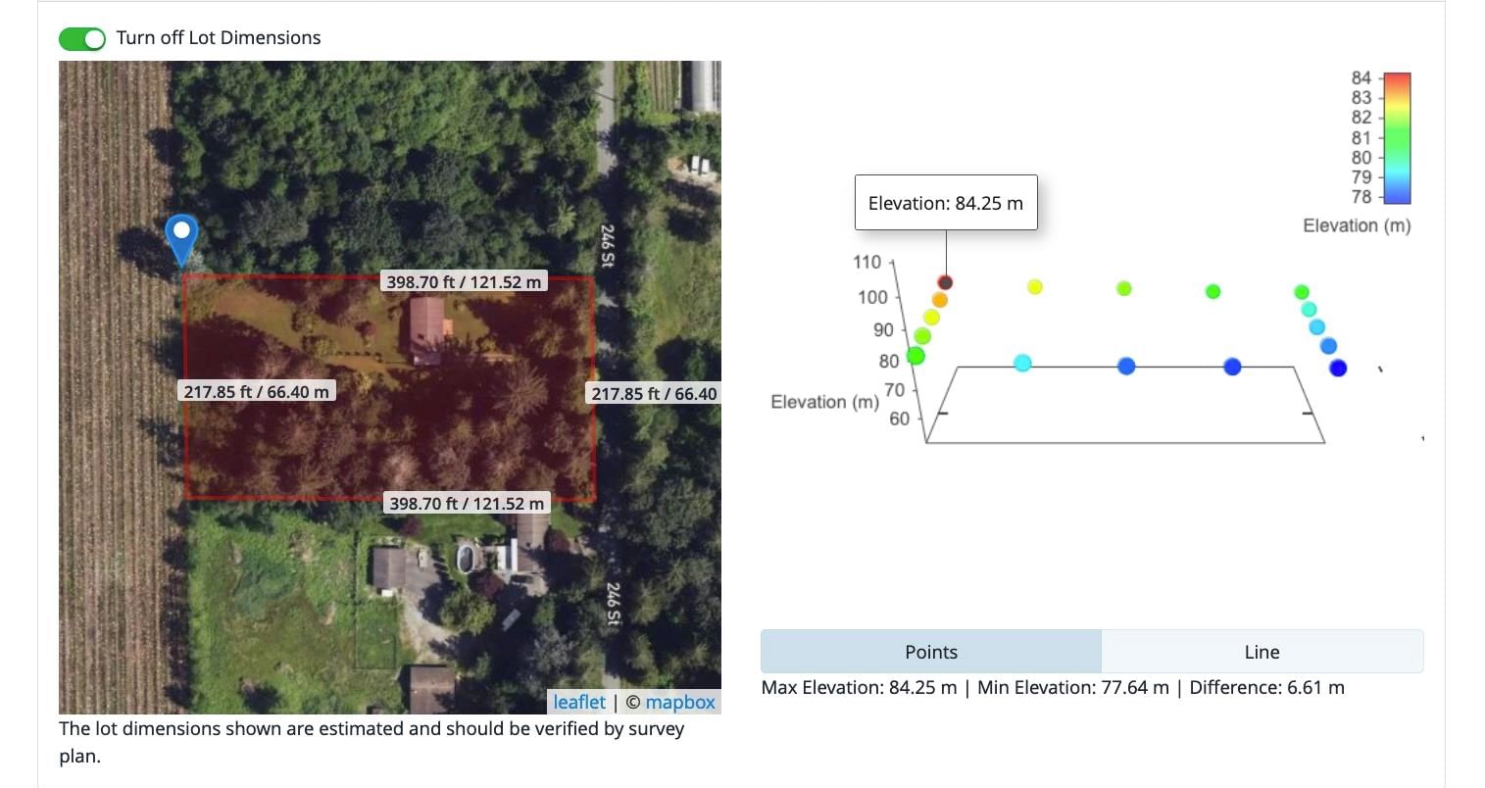Click the "Max Elevation: 84.25 m" text
The width and height of the screenshot is (1485, 788).
(x=859, y=687)
